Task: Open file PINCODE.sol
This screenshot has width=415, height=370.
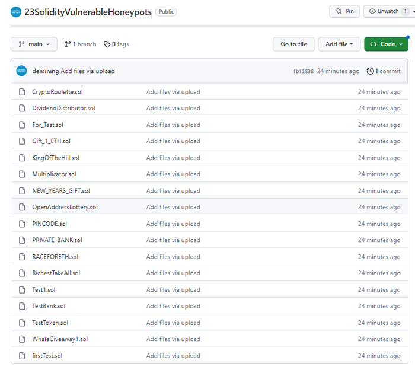Action: [x=49, y=224]
